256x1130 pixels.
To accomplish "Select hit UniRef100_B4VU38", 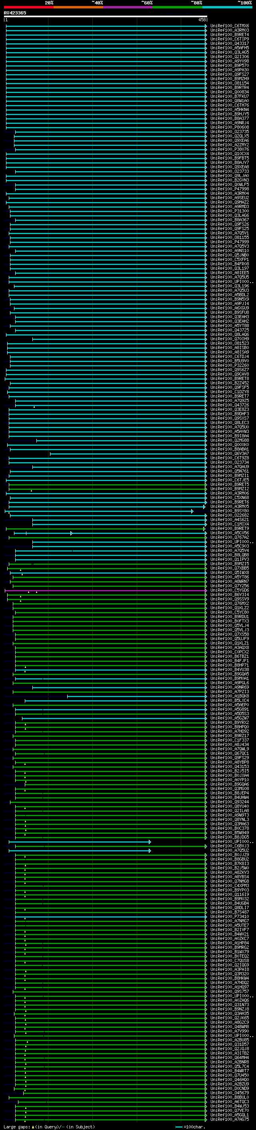I will [x=229, y=670].
